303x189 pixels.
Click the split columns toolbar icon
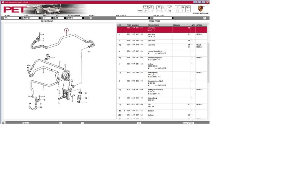click(177, 10)
